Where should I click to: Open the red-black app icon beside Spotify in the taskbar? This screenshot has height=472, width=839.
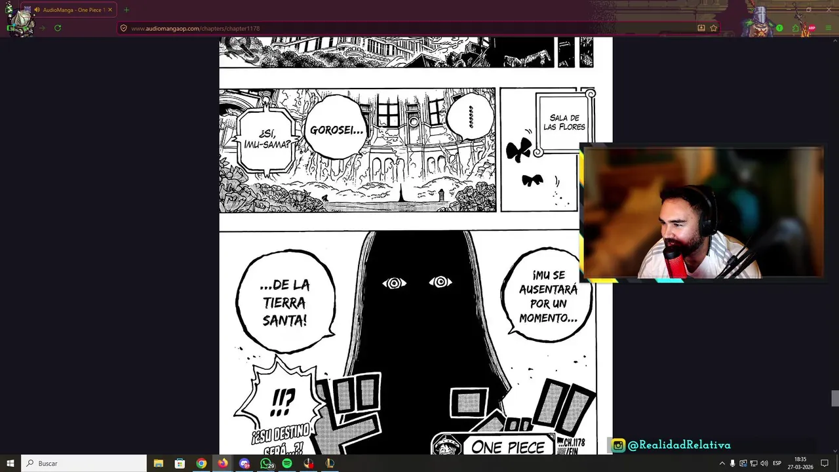coord(309,463)
